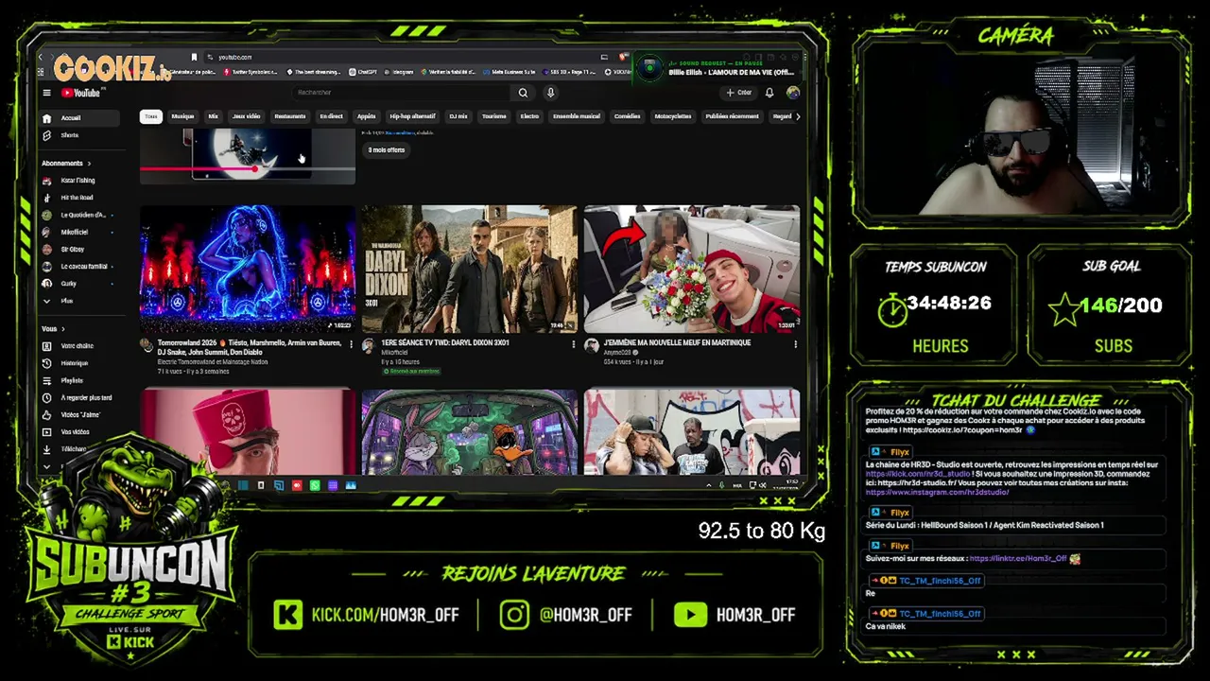1210x681 pixels.
Task: Play the airplane bouquet selfie thumbnail
Action: (x=691, y=269)
